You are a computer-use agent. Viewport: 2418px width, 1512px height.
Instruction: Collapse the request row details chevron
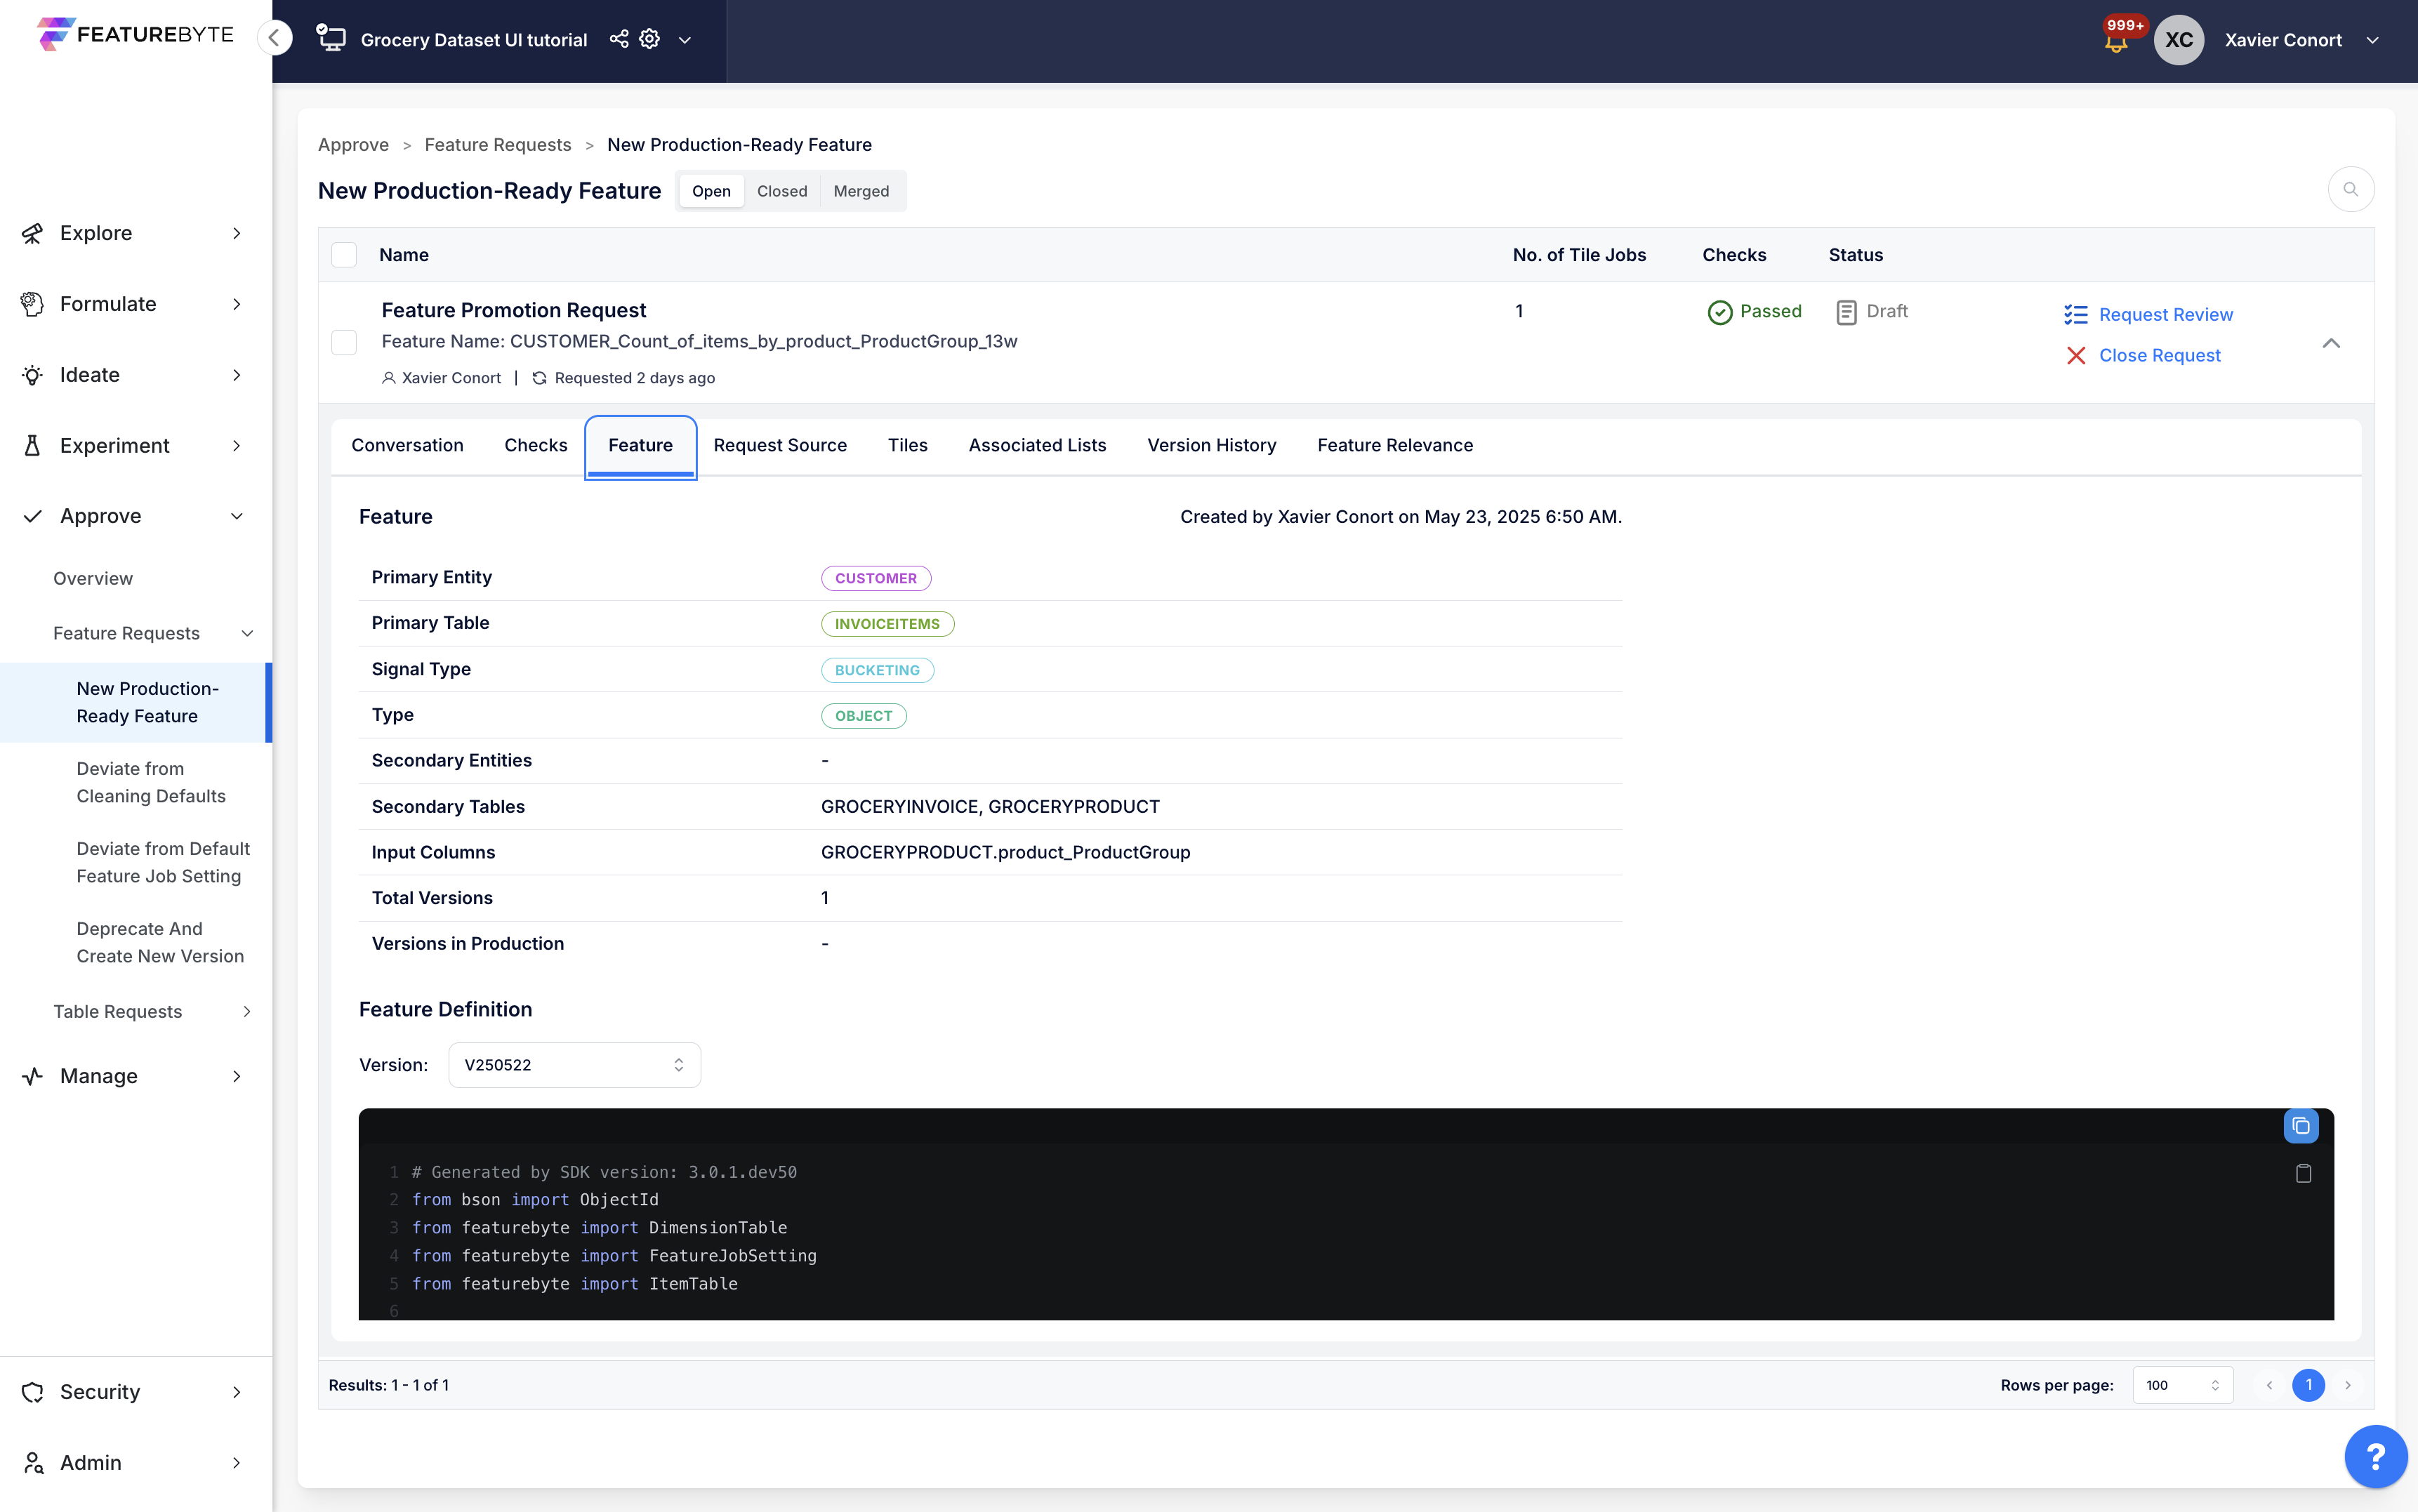click(2331, 343)
